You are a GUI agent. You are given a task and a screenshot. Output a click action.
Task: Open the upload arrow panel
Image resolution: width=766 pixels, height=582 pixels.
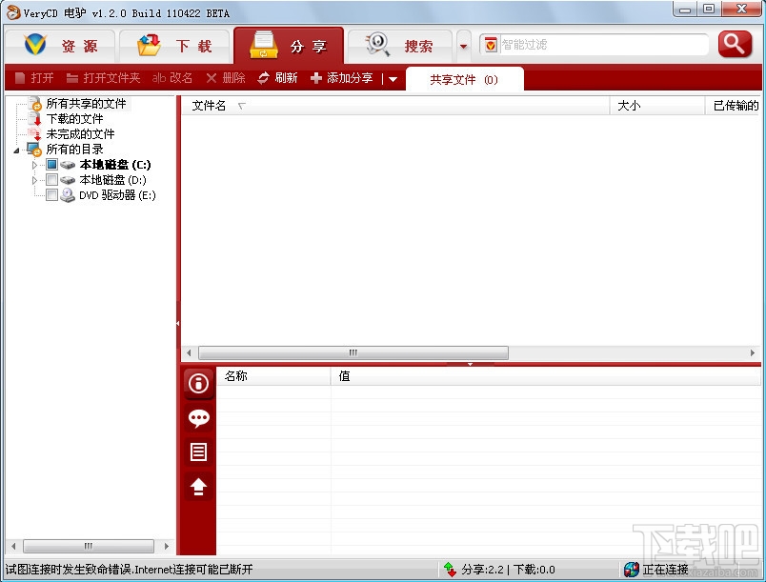point(197,486)
